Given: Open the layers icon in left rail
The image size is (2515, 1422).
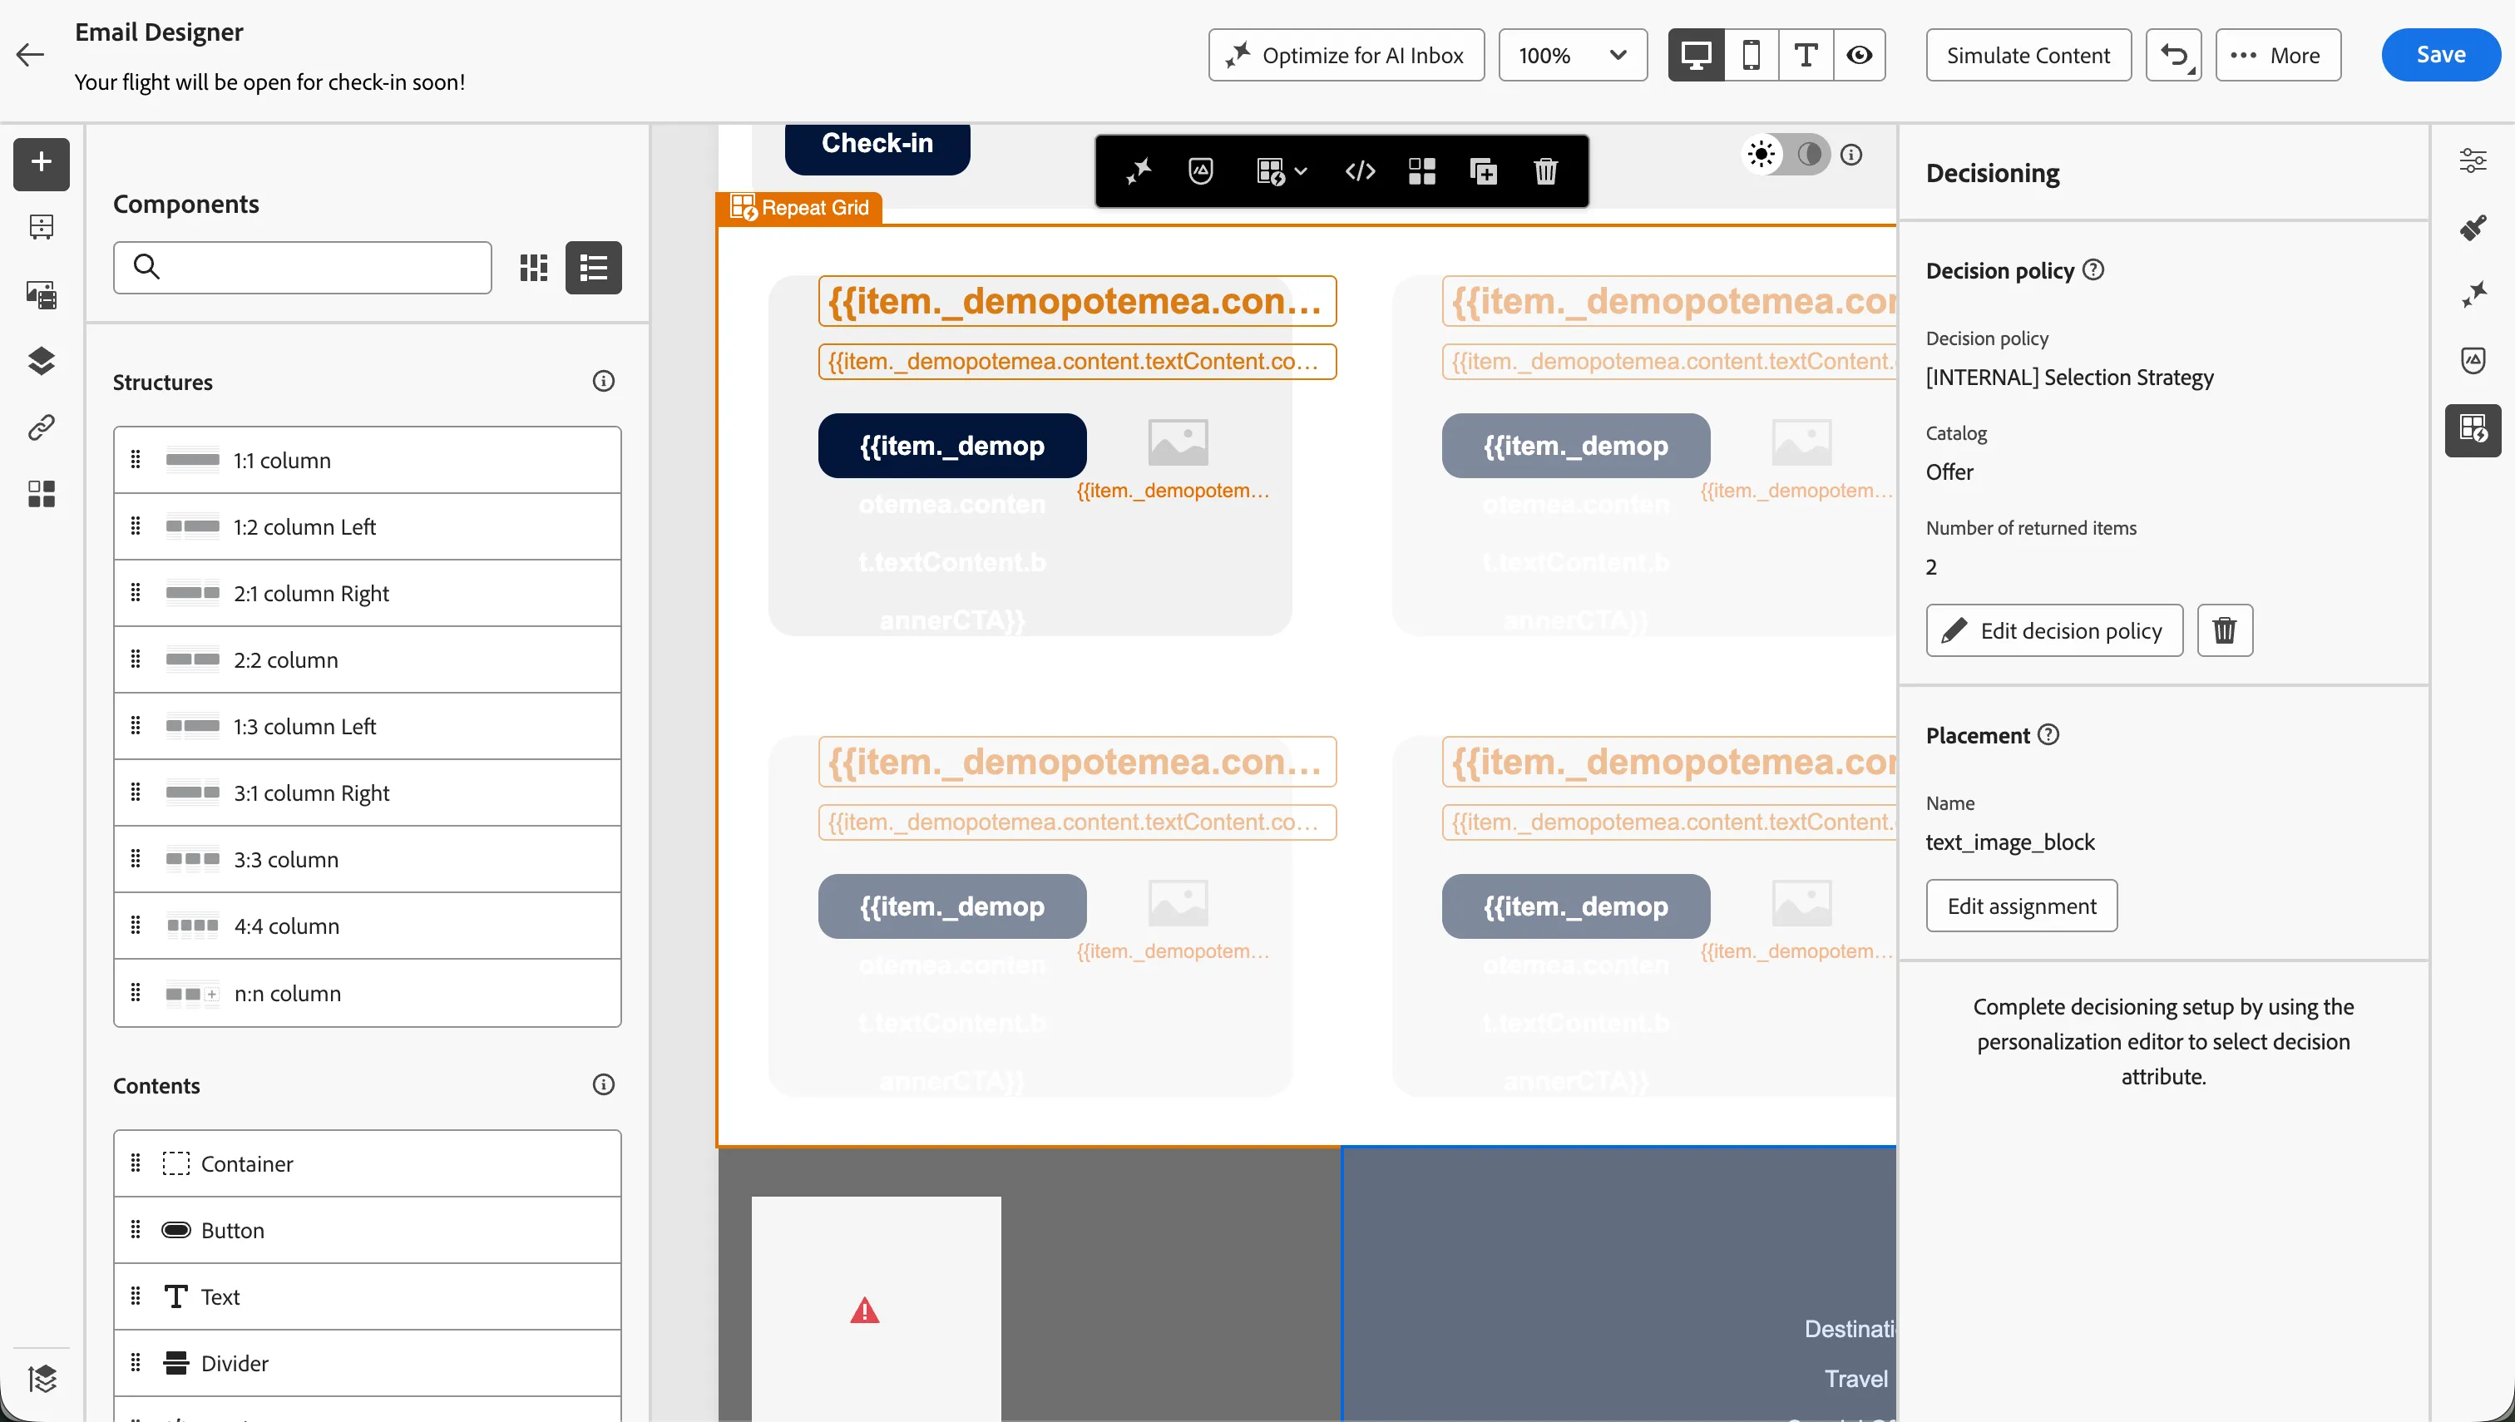Looking at the screenshot, I should pyautogui.click(x=41, y=362).
